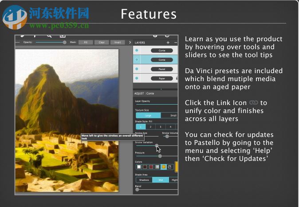Screen dimensions: 299x207
Task: Pick the white color swatch
Action: point(139,167)
